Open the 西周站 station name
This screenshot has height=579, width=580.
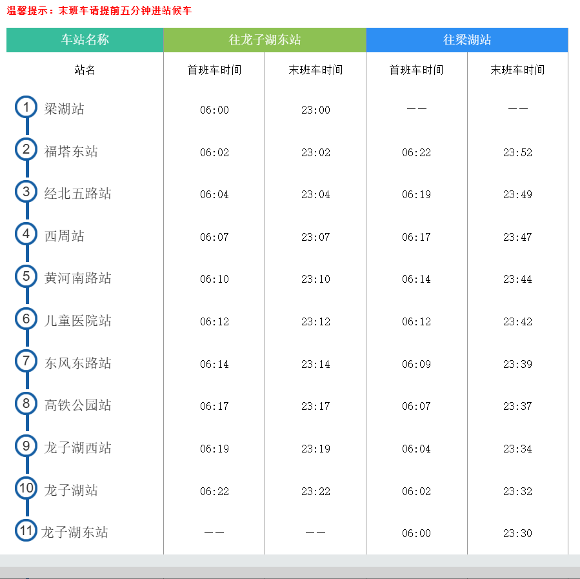[65, 236]
